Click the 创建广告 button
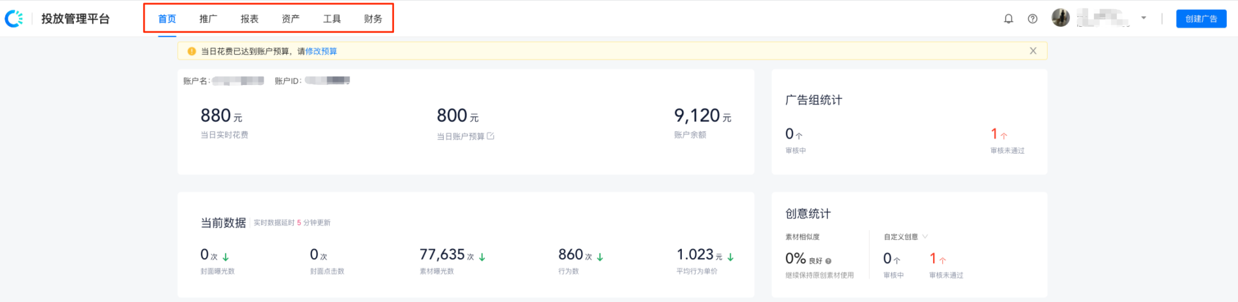1238x302 pixels. point(1201,19)
